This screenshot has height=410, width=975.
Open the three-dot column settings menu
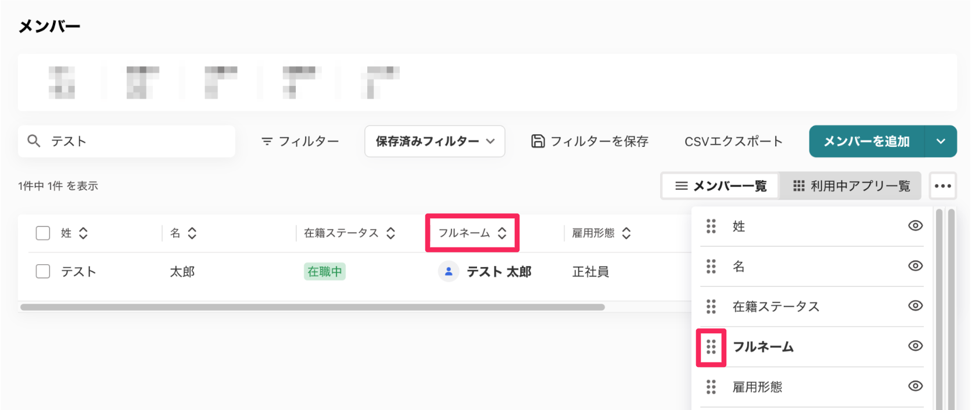(x=942, y=186)
